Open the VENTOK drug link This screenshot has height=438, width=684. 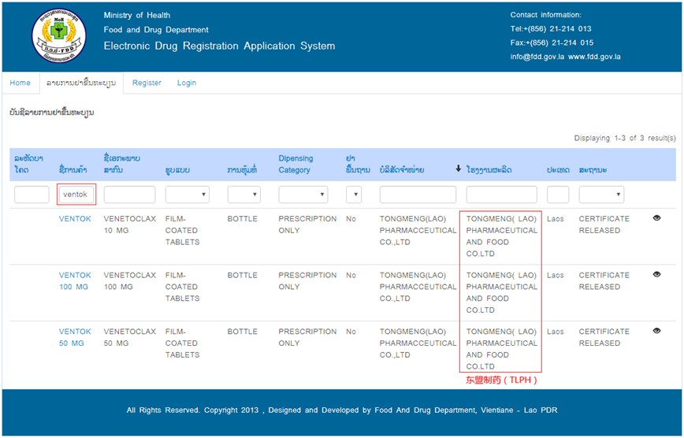tap(75, 218)
